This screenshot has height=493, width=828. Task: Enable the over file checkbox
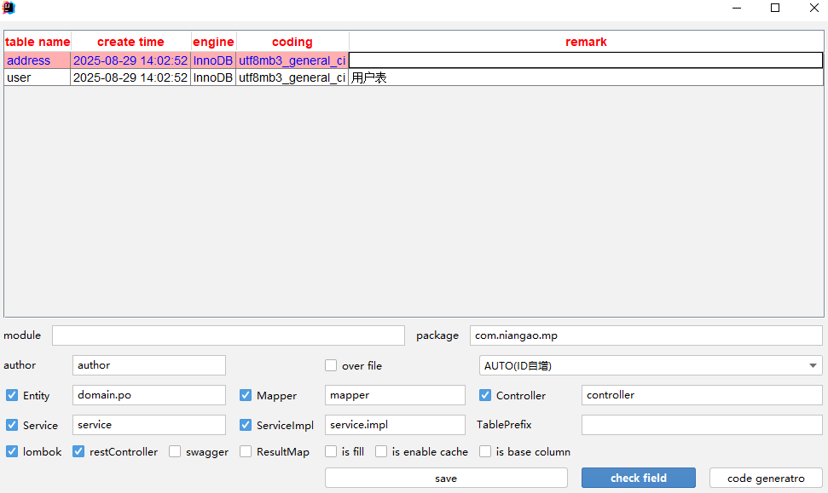(331, 365)
